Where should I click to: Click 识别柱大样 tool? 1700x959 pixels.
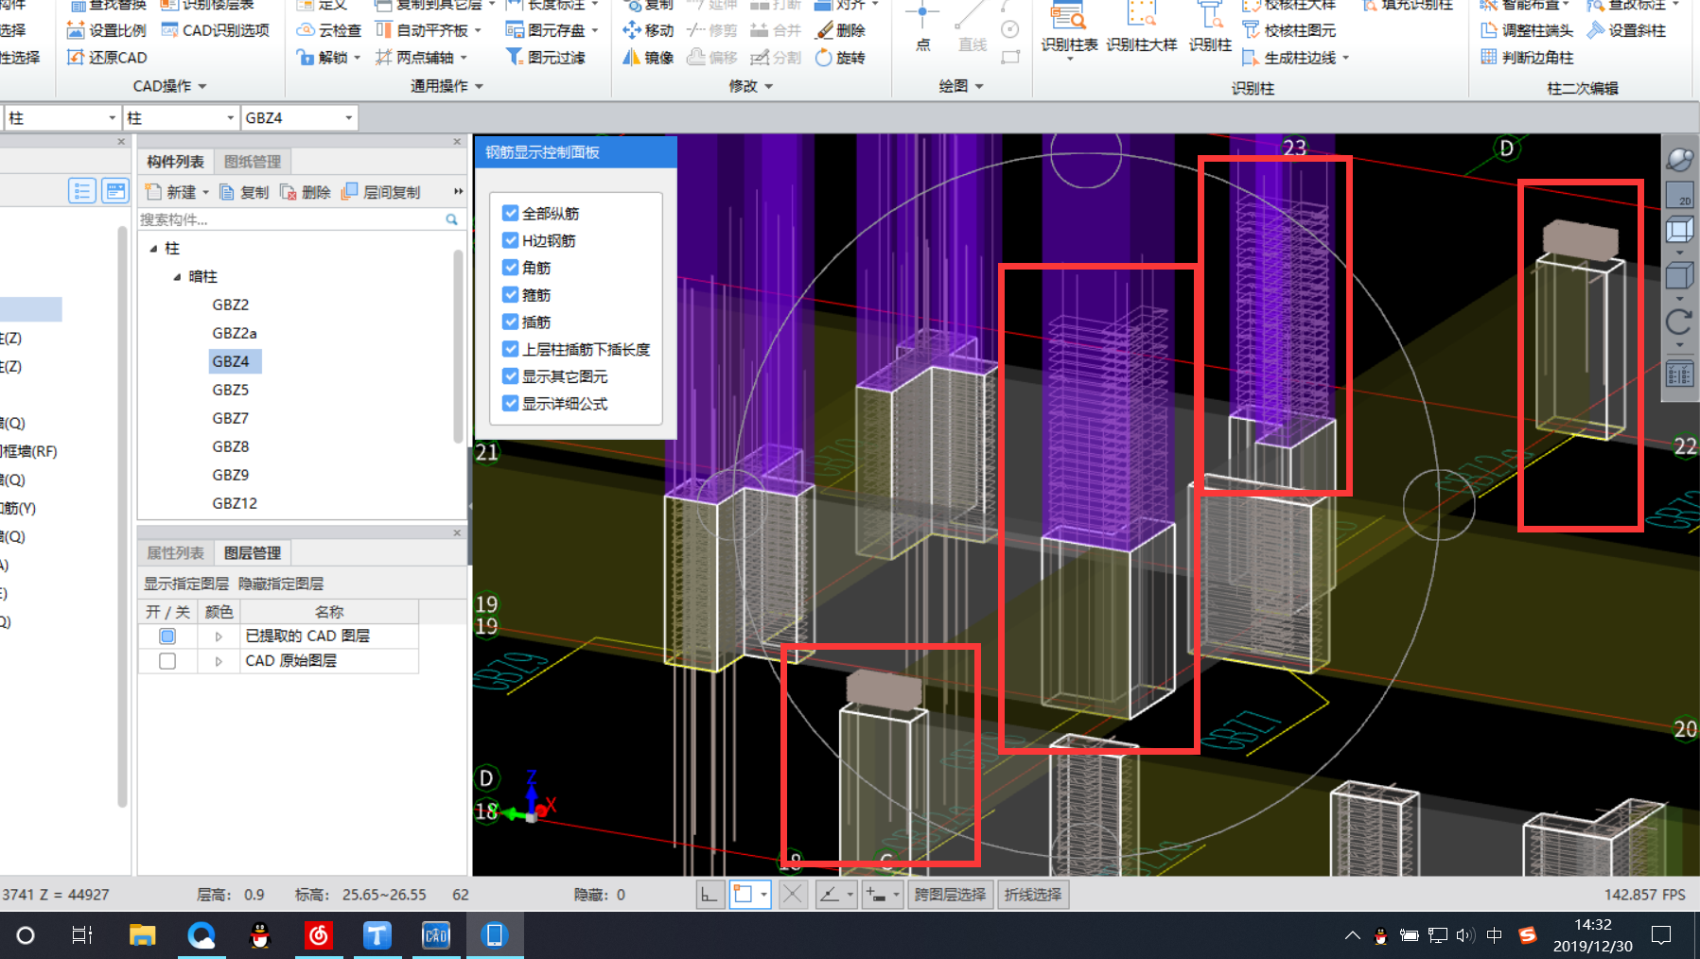[1142, 28]
